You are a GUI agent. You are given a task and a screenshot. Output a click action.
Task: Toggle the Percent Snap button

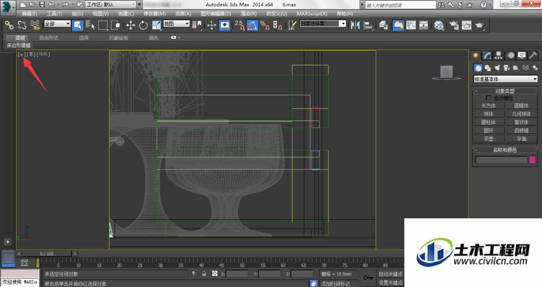[265, 25]
